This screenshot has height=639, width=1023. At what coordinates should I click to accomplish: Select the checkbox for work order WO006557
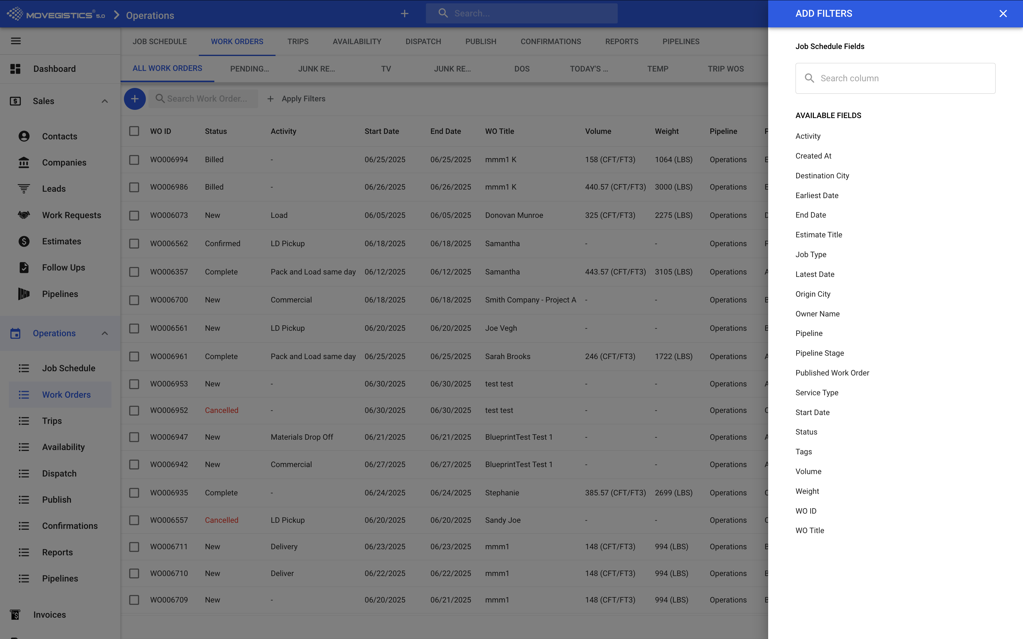click(x=134, y=520)
